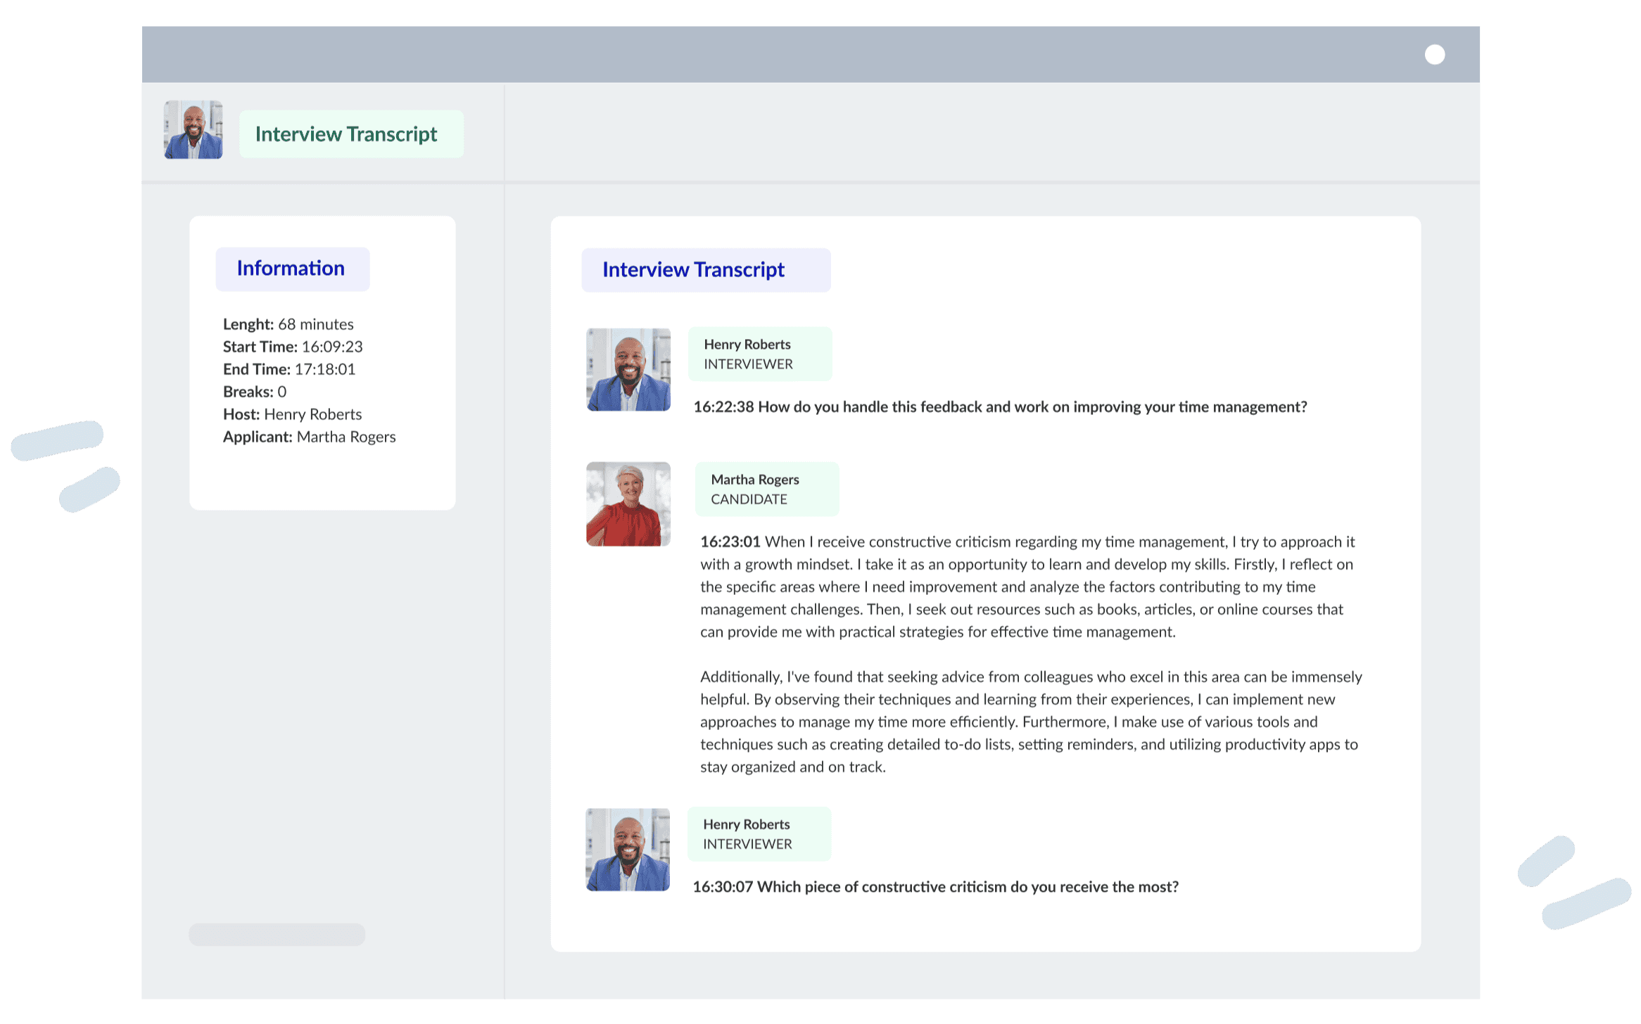Click the Host: Henry Roberts info line
1641x1024 pixels.
pos(292,414)
